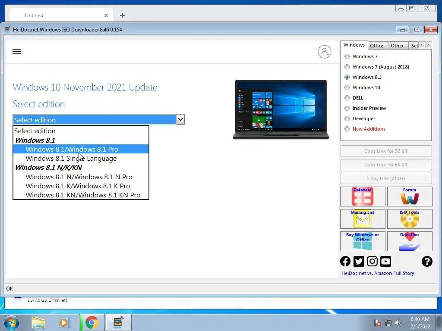Viewport: 442px width, 331px height.
Task: Open the Windows Start button
Action: point(12,322)
